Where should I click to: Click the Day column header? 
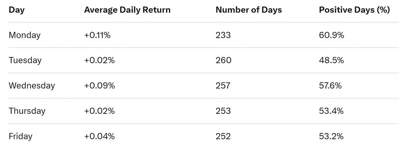coord(17,10)
